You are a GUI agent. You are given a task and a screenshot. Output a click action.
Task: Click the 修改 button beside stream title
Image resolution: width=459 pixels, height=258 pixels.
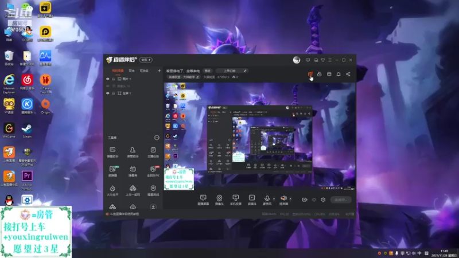click(207, 71)
